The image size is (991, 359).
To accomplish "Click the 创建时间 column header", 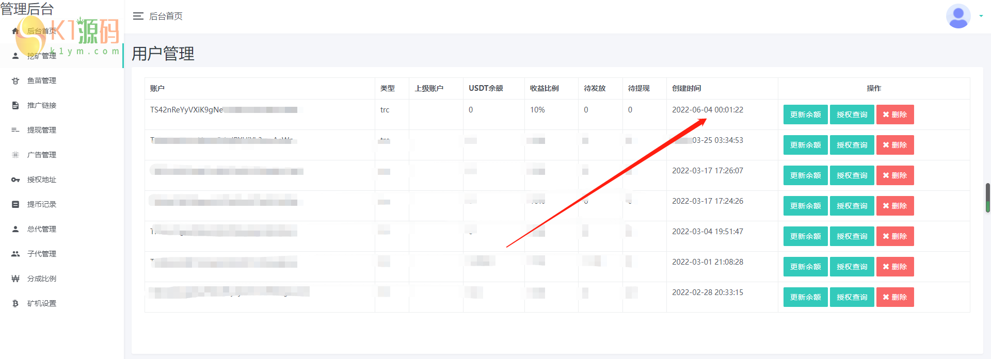I will coord(686,88).
